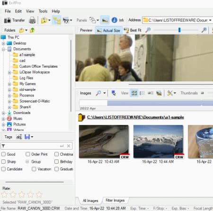This screenshot has width=213, height=211.
Task: Switch to thumbnails grid view icon
Action: click(x=134, y=93)
